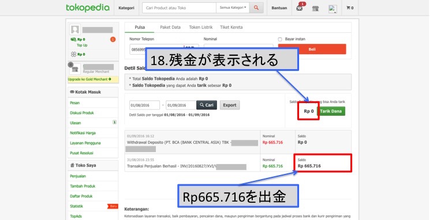This screenshot has height=220, width=433.
Task: Open Layanan Pengguna link
Action: 85,143
